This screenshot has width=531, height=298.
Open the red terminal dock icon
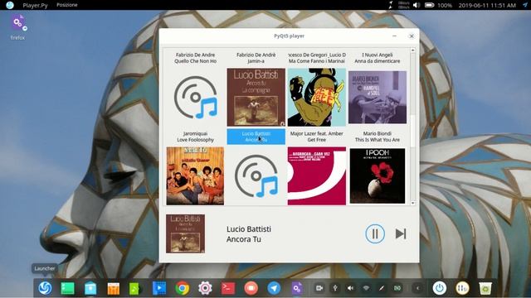228,288
